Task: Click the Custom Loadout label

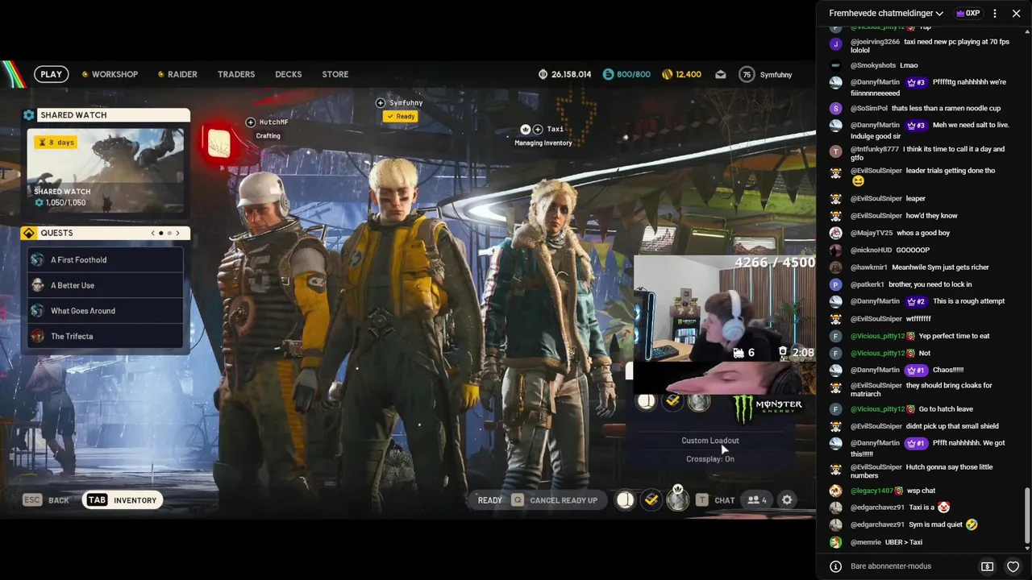Action: coord(710,441)
